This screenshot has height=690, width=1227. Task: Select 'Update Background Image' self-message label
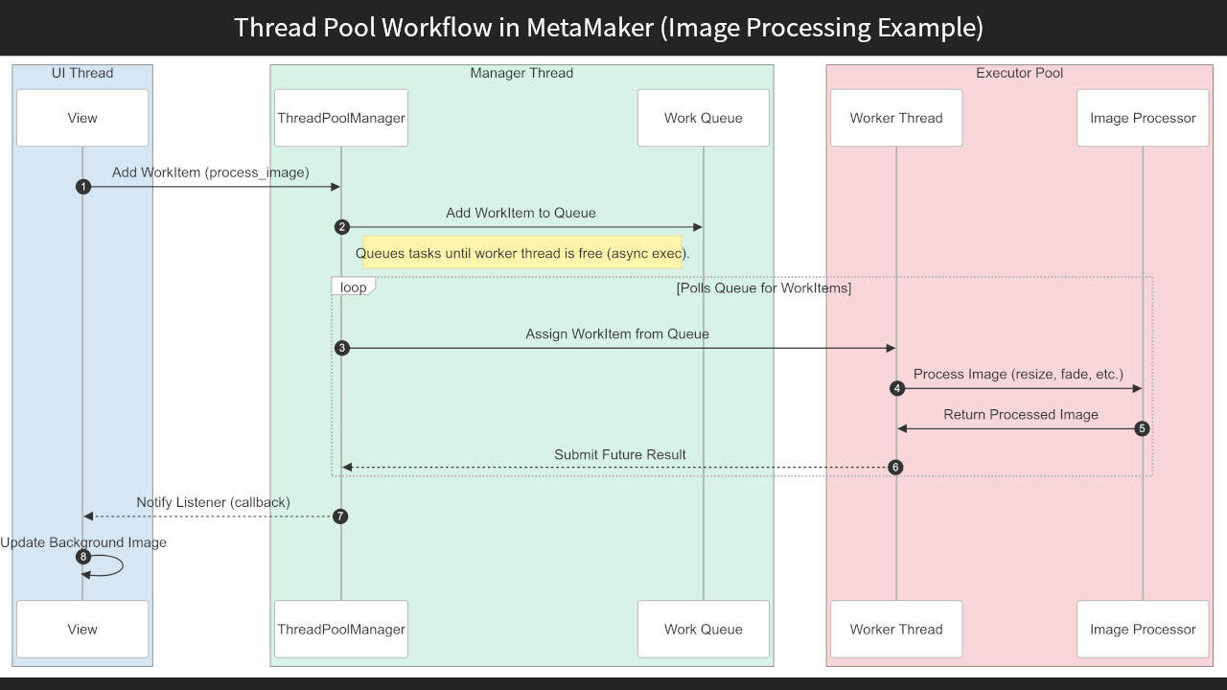[83, 542]
